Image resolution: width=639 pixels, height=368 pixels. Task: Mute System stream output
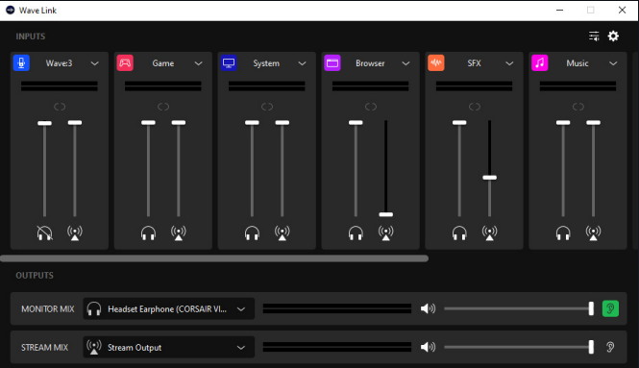coord(282,233)
